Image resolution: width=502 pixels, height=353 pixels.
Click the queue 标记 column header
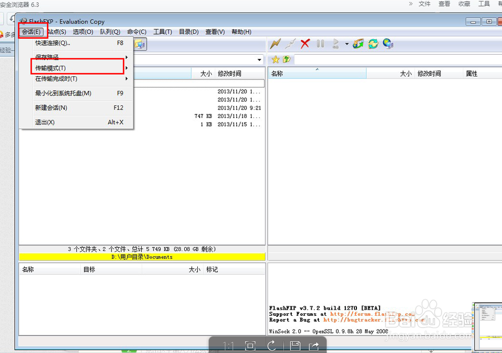234,269
